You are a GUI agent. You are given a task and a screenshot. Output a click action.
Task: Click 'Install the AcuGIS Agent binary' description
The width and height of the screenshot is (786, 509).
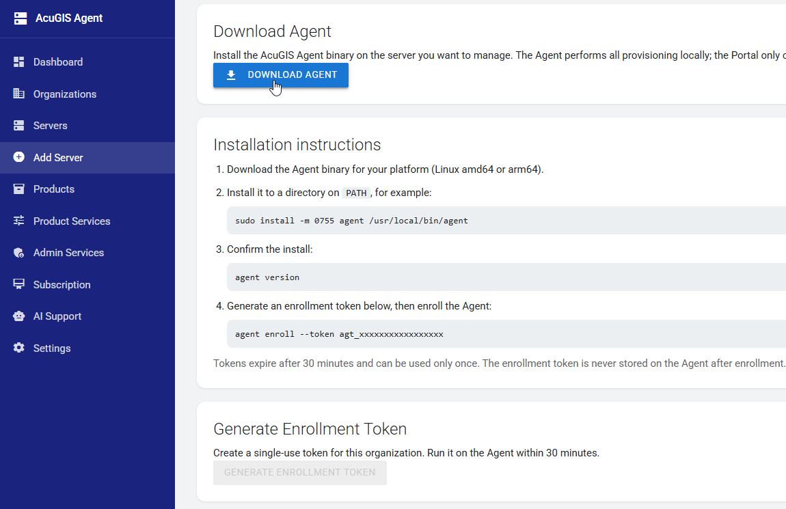(499, 55)
